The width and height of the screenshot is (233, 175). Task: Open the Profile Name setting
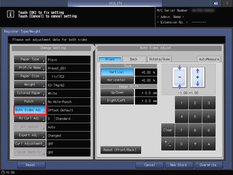coord(30,68)
